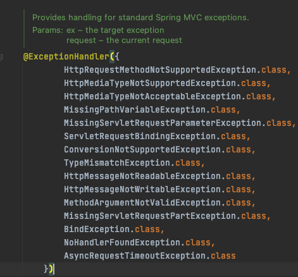Click AsyncRequestTimeoutException entry
Screen dimensions: 298x277
click(x=135, y=255)
